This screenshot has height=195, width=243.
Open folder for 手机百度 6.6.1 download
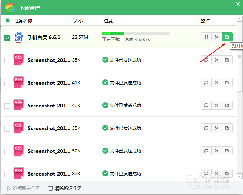(227, 37)
